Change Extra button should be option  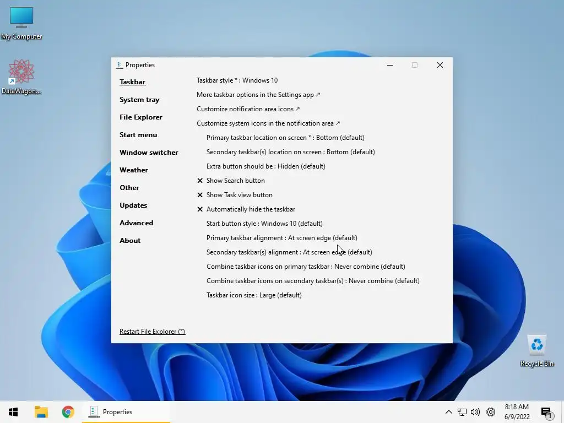[x=266, y=166]
